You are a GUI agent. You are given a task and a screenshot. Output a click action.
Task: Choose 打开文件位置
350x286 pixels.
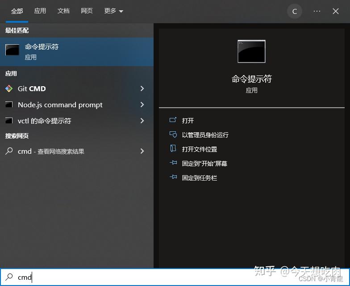199,149
